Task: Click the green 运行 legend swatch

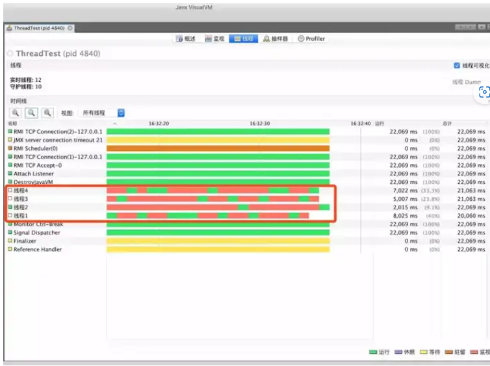Action: tap(373, 352)
